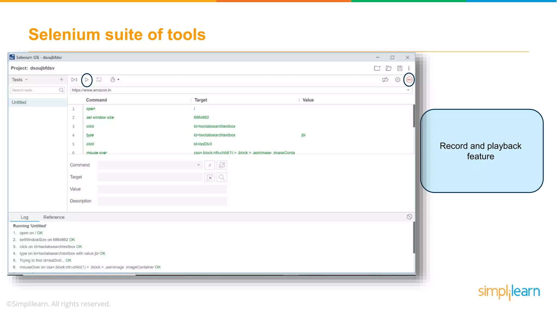Click the search magnifier in tests panel
This screenshot has width=557, height=313.
[61, 90]
